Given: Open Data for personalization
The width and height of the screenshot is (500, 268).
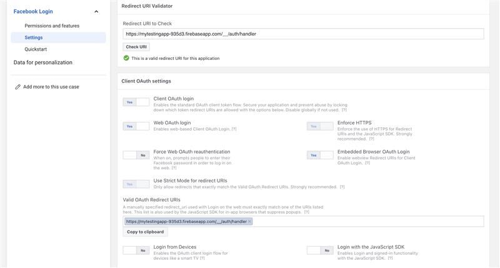Looking at the screenshot, I should (43, 62).
